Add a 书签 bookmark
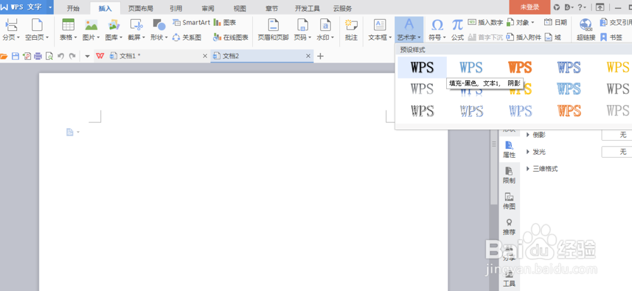632x291 pixels. pos(611,37)
